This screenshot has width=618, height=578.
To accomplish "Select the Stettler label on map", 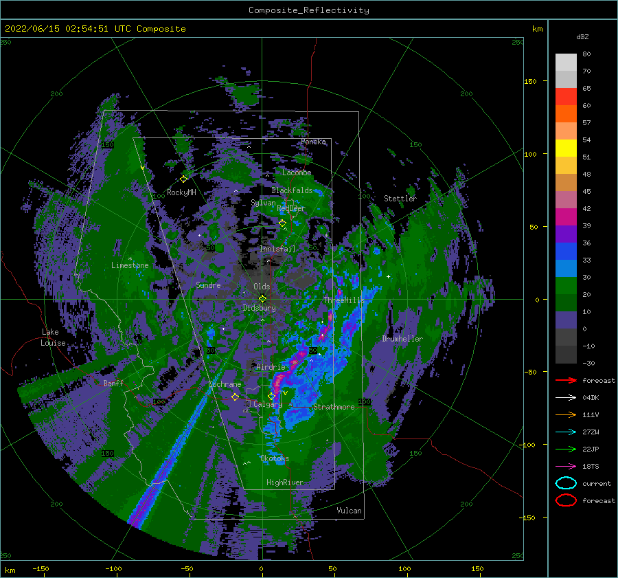I will [x=400, y=199].
